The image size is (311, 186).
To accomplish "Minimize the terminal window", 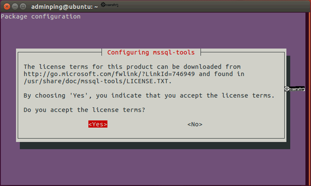I will point(15,6).
